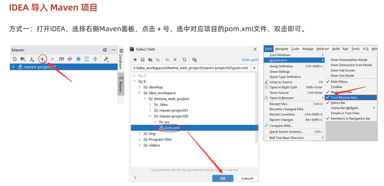384x186 pixels.
Task: Click Enter Presentation Mode item
Action: (351, 60)
